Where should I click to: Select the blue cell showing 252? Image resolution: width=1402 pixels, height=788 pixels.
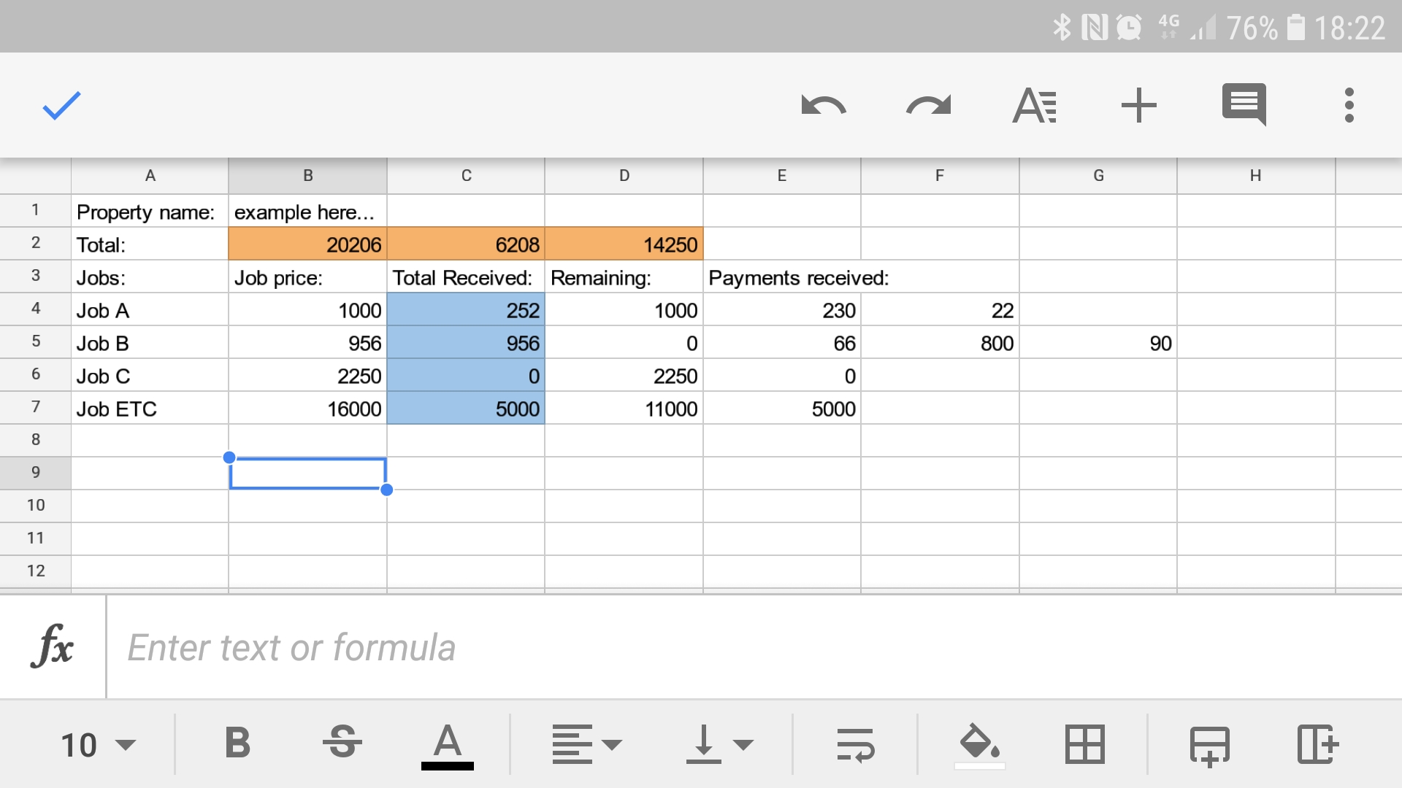click(x=466, y=309)
